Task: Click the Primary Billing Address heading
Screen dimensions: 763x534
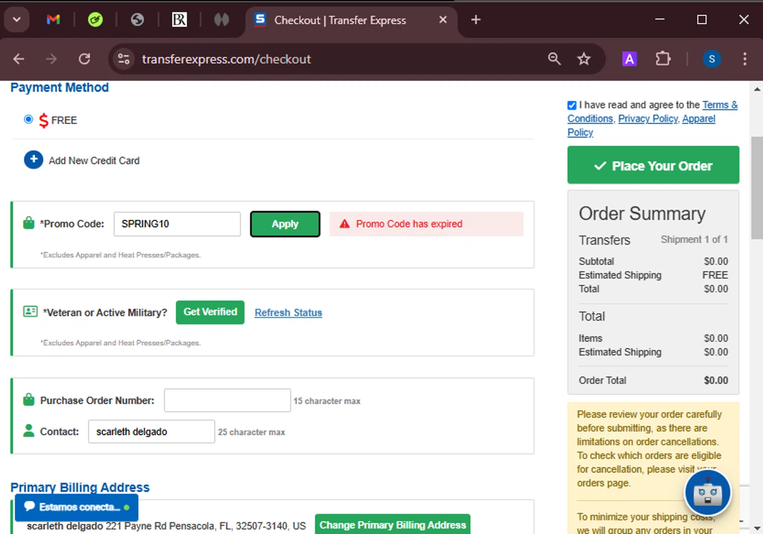Action: (80, 487)
